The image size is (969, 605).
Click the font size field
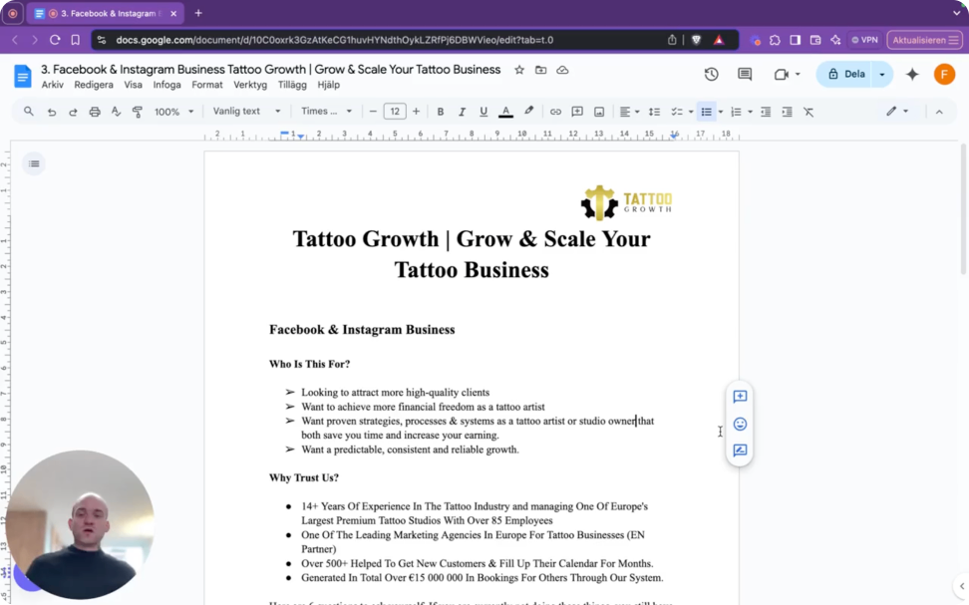[395, 112]
